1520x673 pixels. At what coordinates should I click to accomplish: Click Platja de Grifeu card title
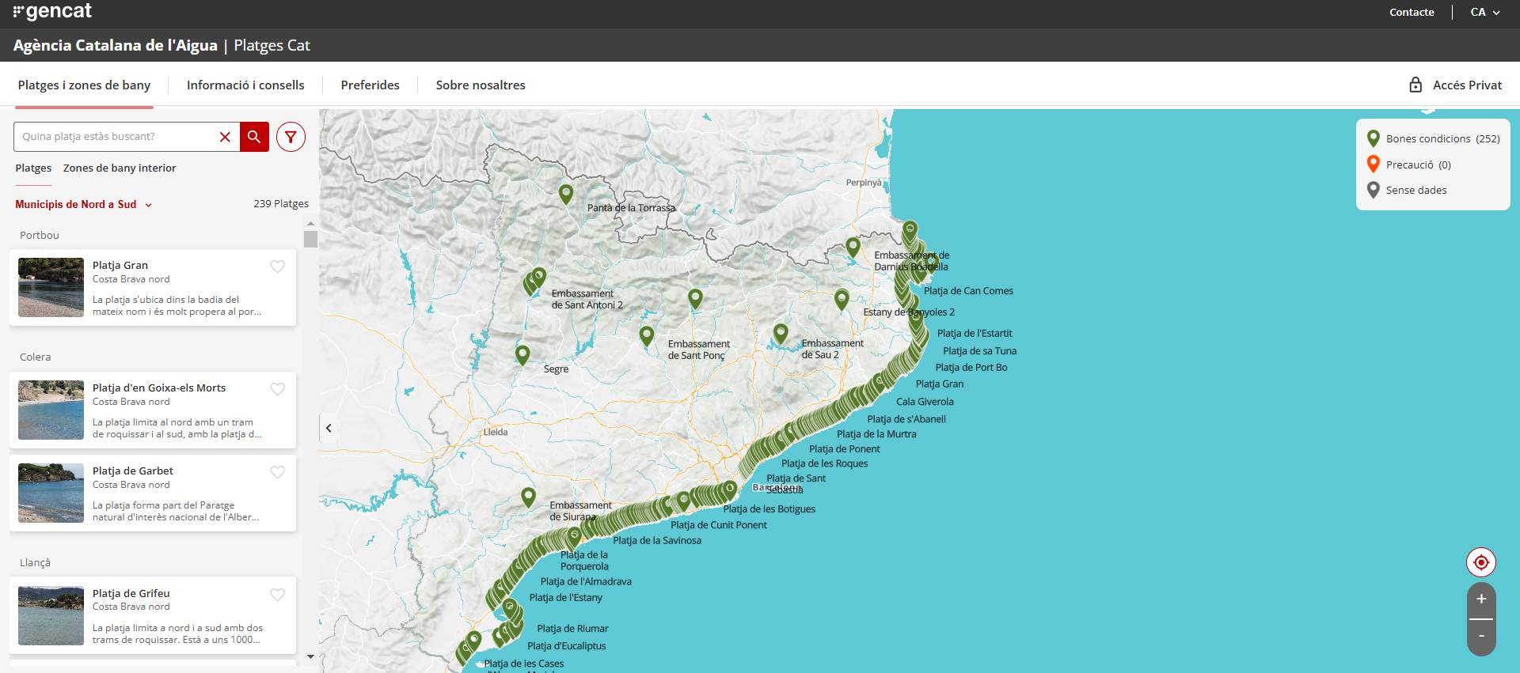tap(131, 593)
